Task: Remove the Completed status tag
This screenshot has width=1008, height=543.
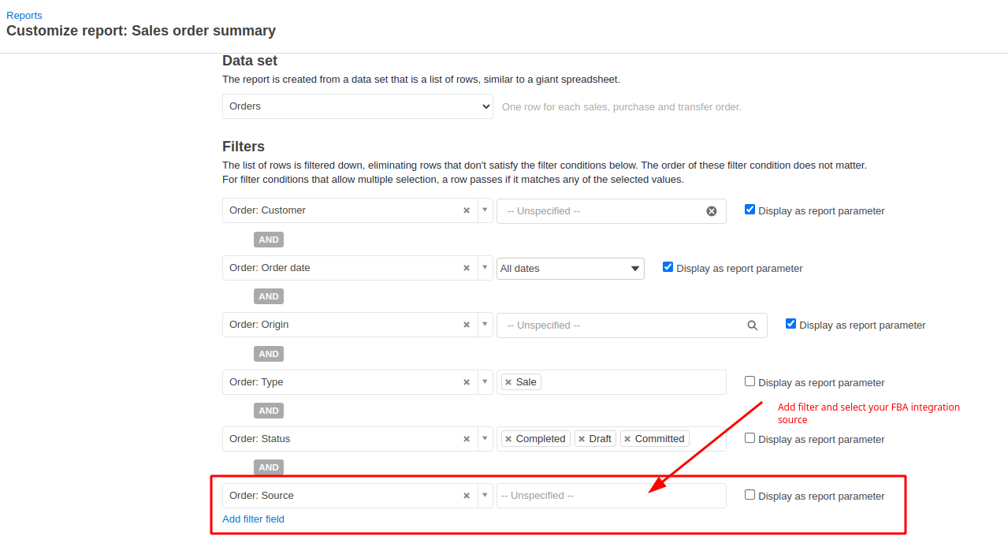Action: coord(508,439)
